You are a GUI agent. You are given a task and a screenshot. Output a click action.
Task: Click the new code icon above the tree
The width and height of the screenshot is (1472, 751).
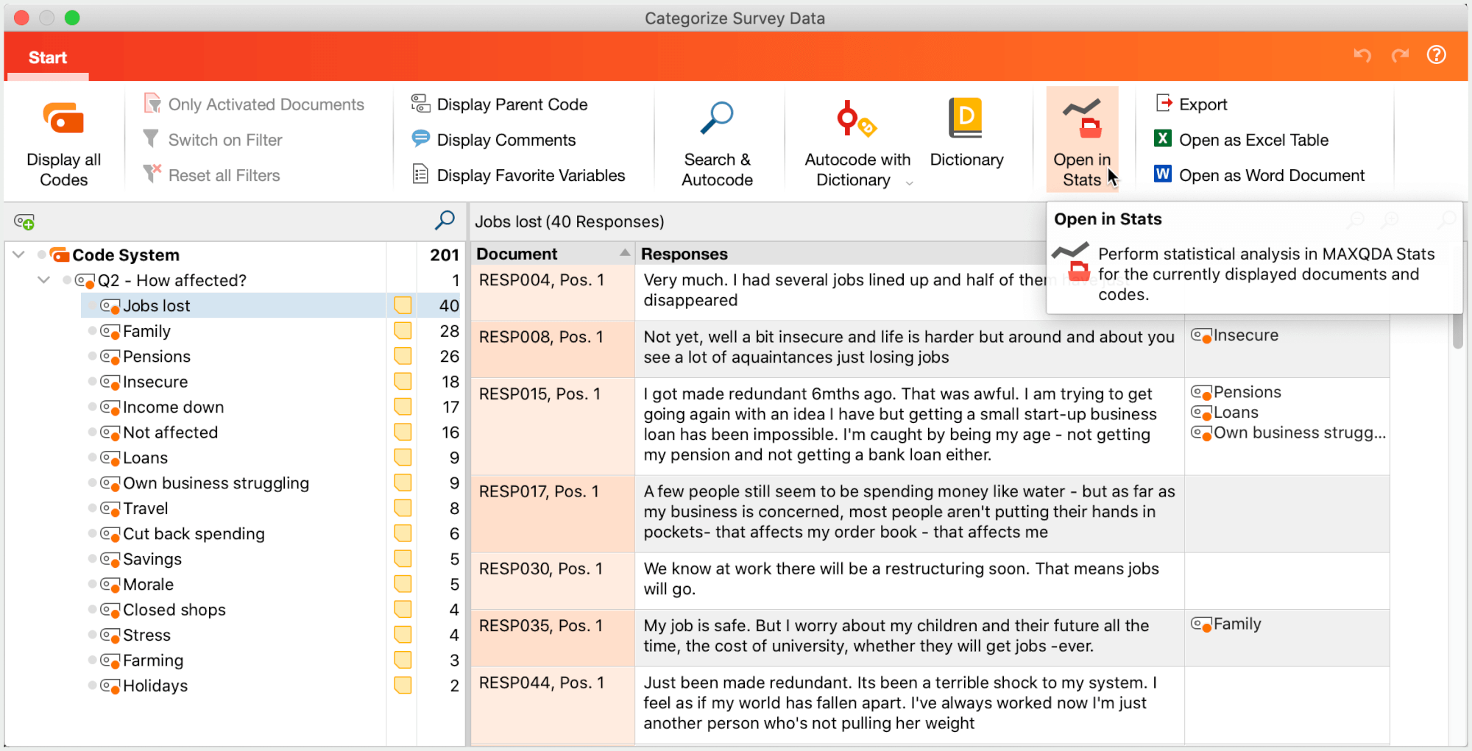[24, 221]
